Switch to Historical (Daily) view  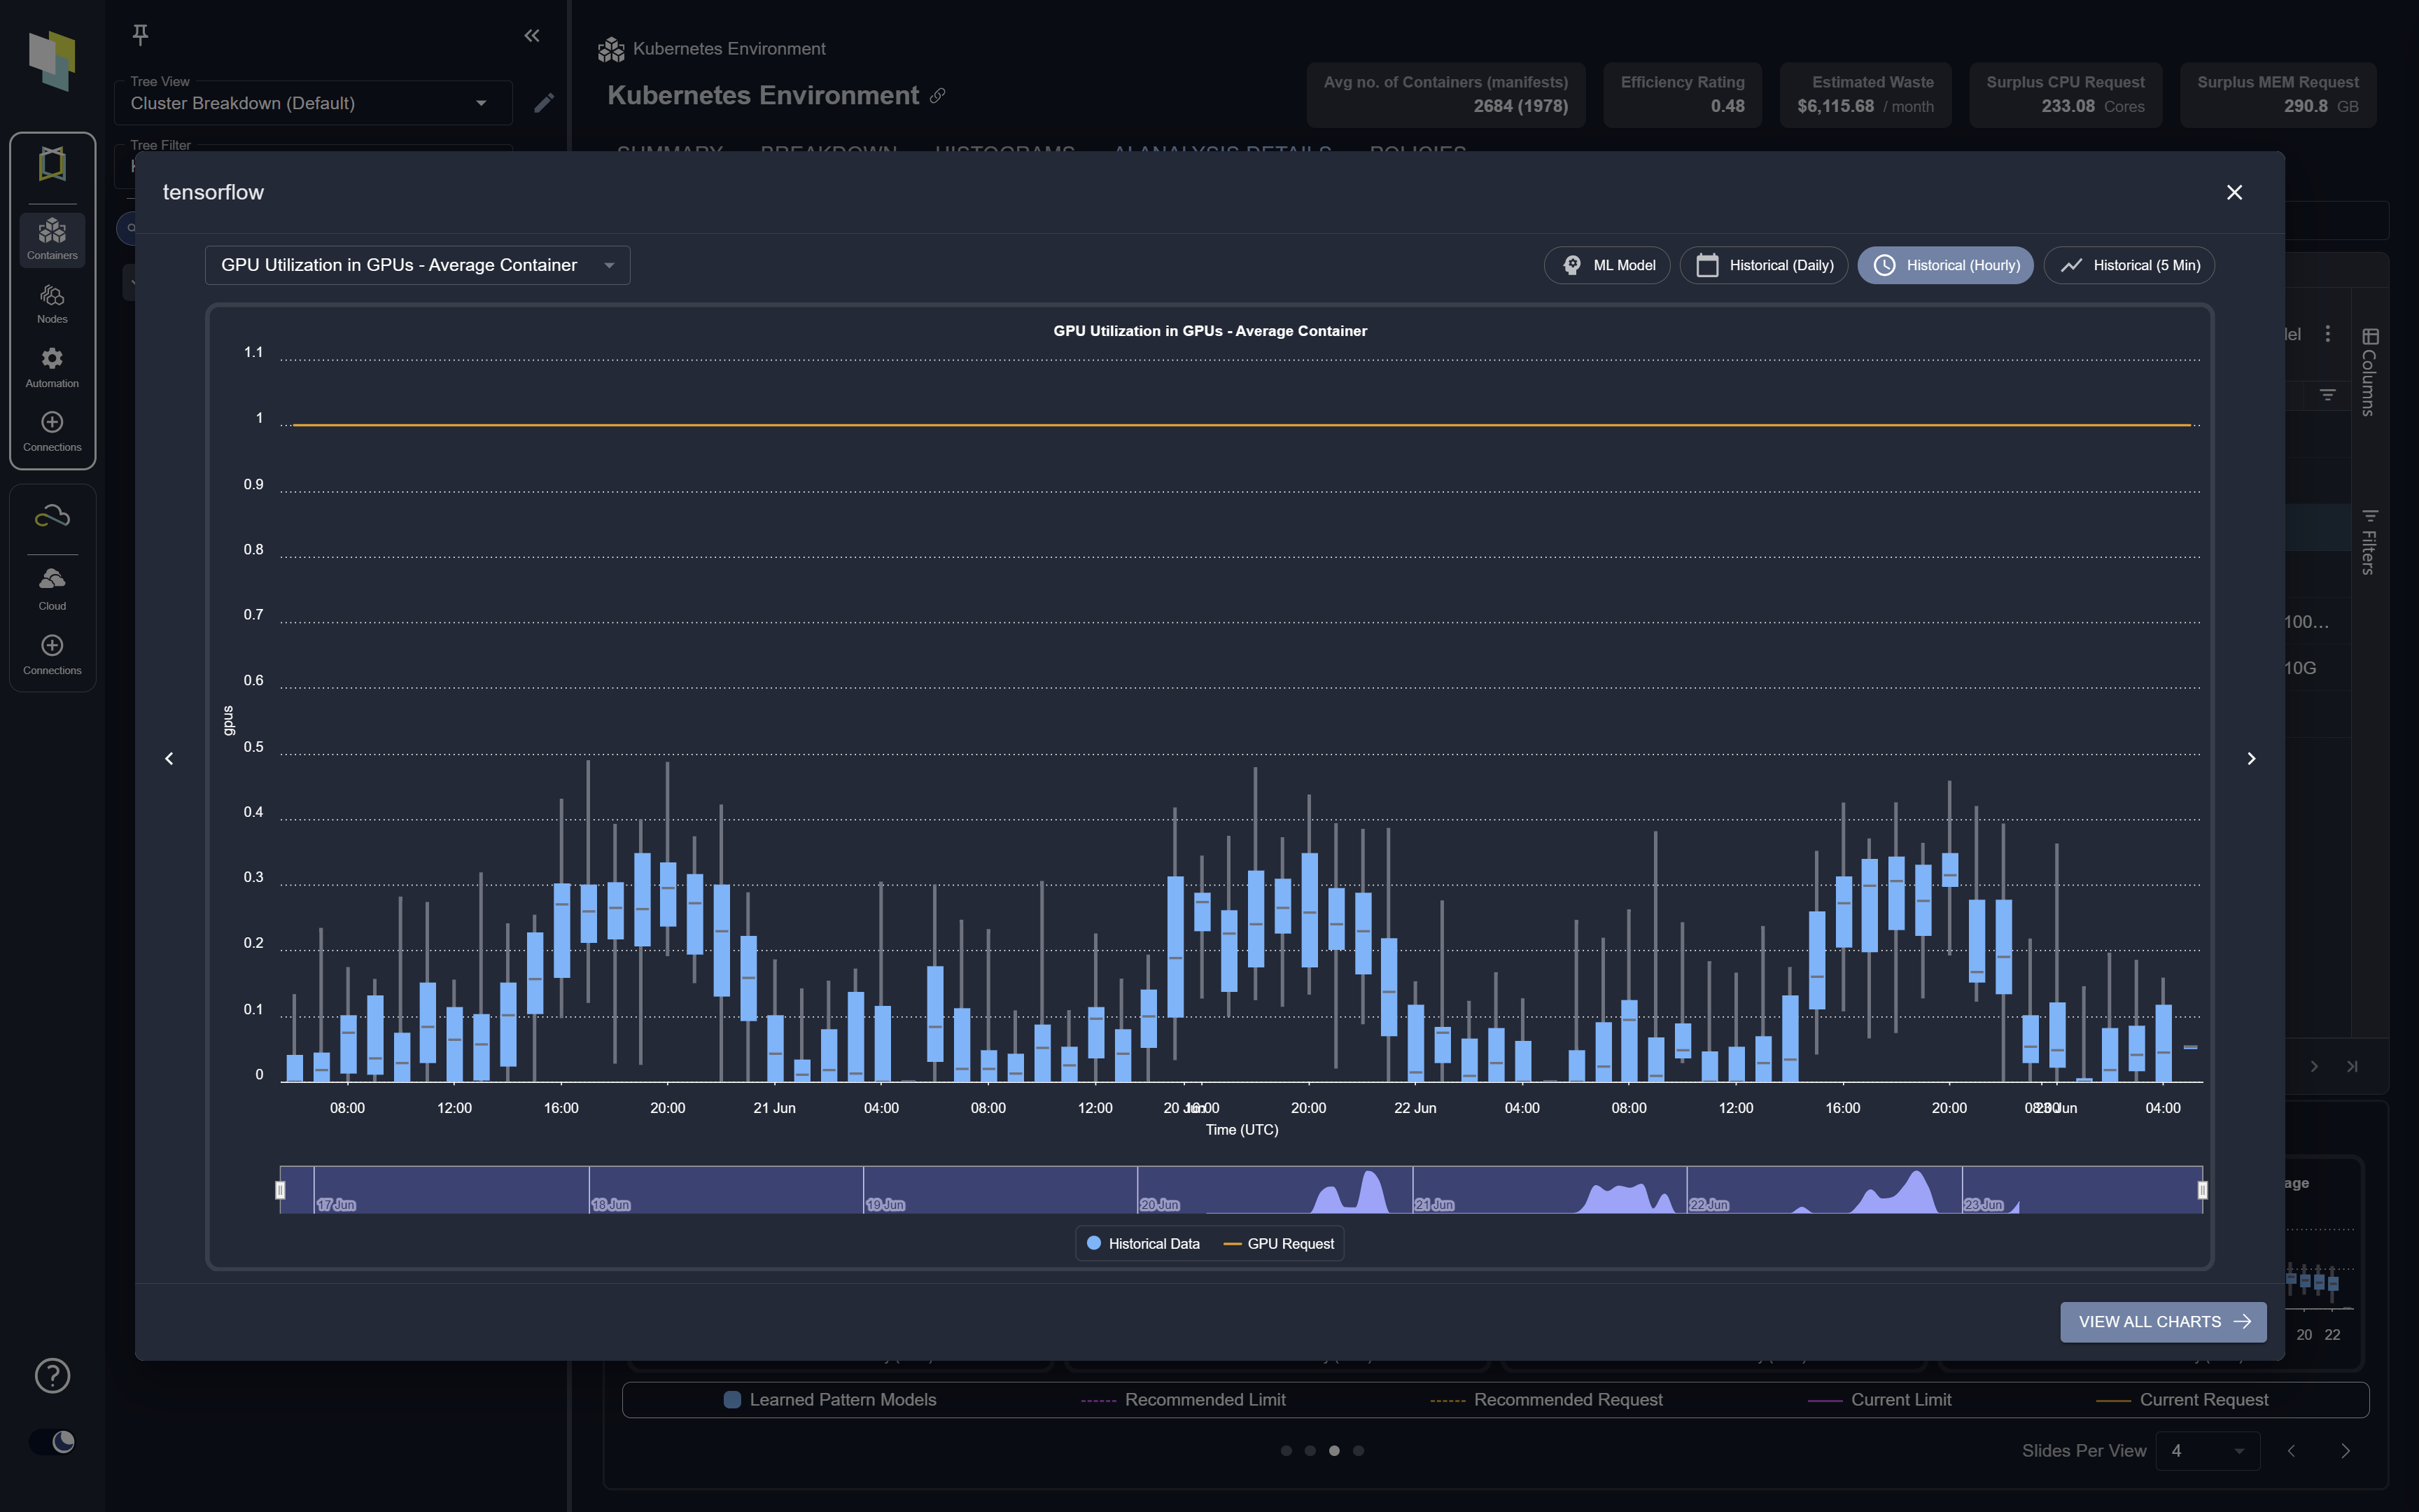click(x=1765, y=265)
